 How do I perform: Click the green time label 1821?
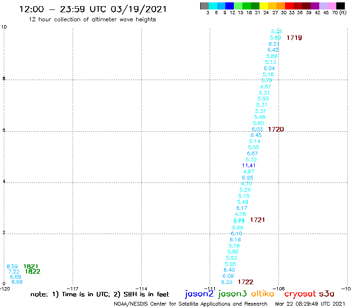click(x=31, y=266)
